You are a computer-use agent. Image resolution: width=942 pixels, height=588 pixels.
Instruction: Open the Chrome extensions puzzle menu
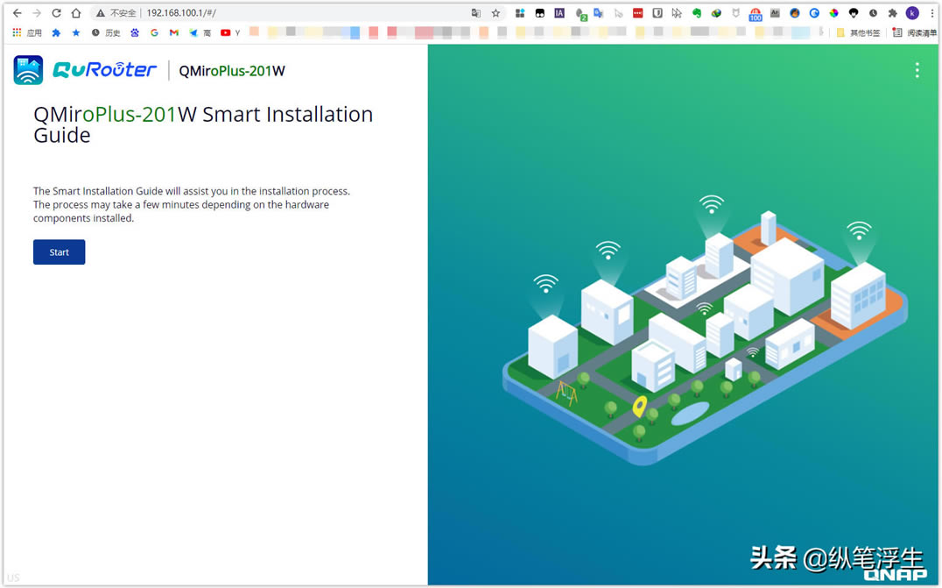point(893,12)
